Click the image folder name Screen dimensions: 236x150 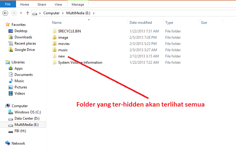[63, 37]
